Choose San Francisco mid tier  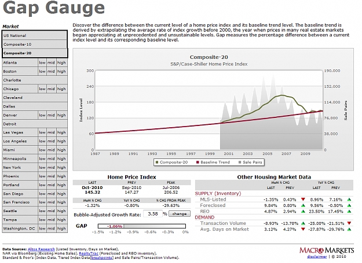51,202
